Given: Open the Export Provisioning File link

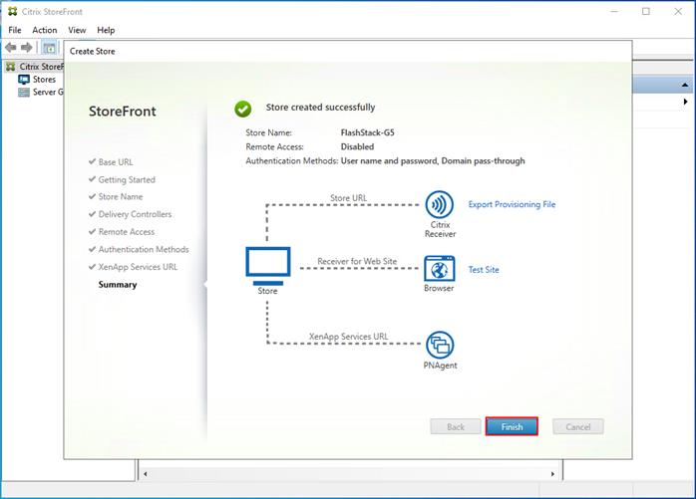Looking at the screenshot, I should click(512, 204).
